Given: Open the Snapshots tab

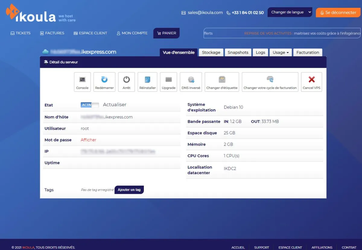Looking at the screenshot, I should pos(238,52).
